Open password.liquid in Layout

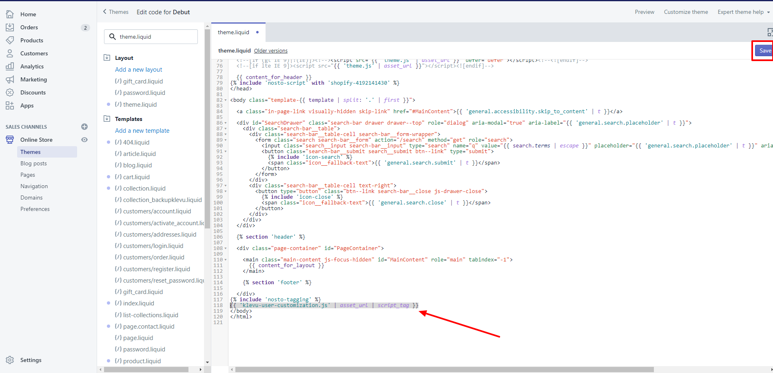pyautogui.click(x=144, y=93)
